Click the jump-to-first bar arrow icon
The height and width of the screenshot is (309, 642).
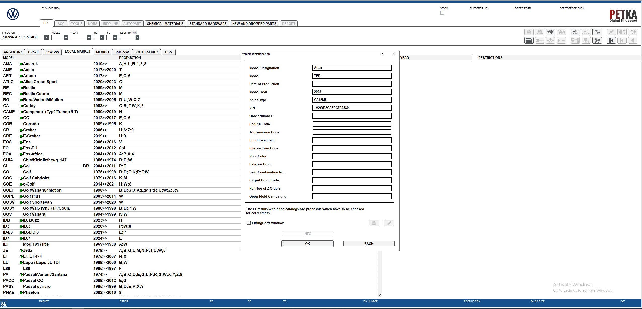pyautogui.click(x=611, y=40)
